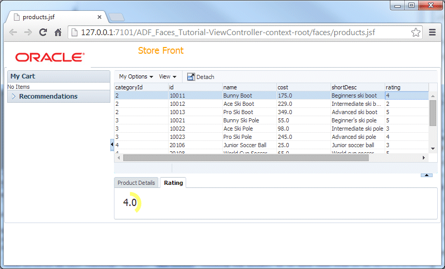Click the cost cell 349.0
Viewport: 445px width, 269px height.
(303, 112)
